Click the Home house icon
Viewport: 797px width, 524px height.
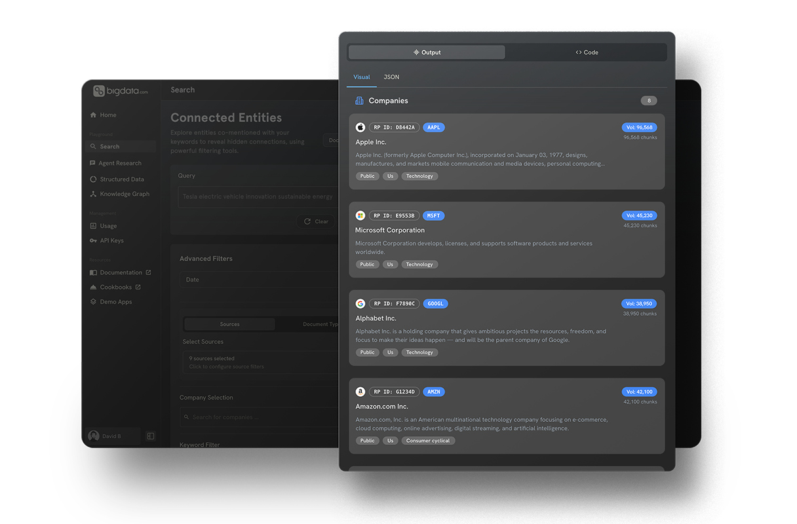coord(93,115)
